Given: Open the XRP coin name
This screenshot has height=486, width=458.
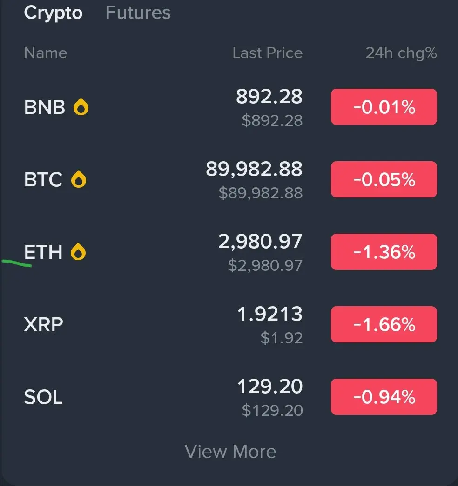Looking at the screenshot, I should [x=43, y=324].
